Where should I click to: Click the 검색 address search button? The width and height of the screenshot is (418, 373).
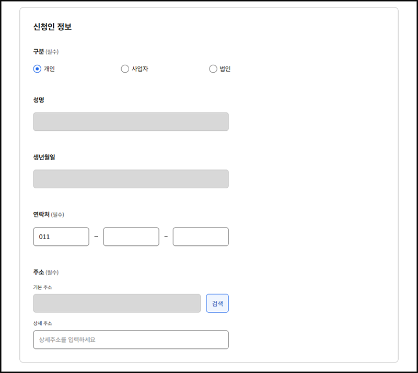point(217,303)
